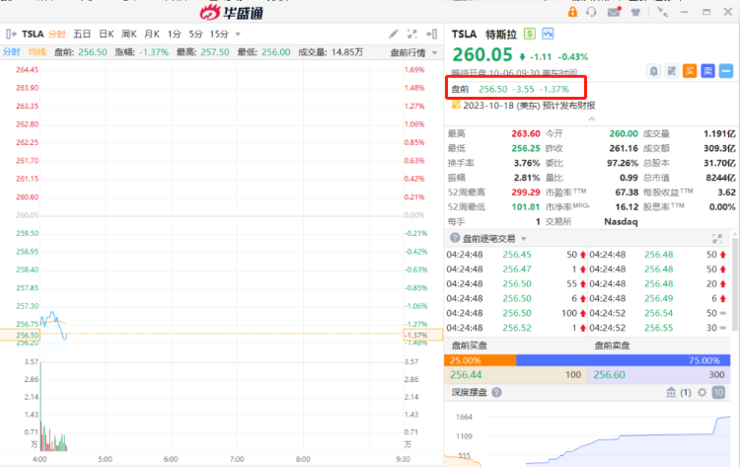Switch to the 周K chart tab
Screen dimensions: 740x467
coord(129,34)
